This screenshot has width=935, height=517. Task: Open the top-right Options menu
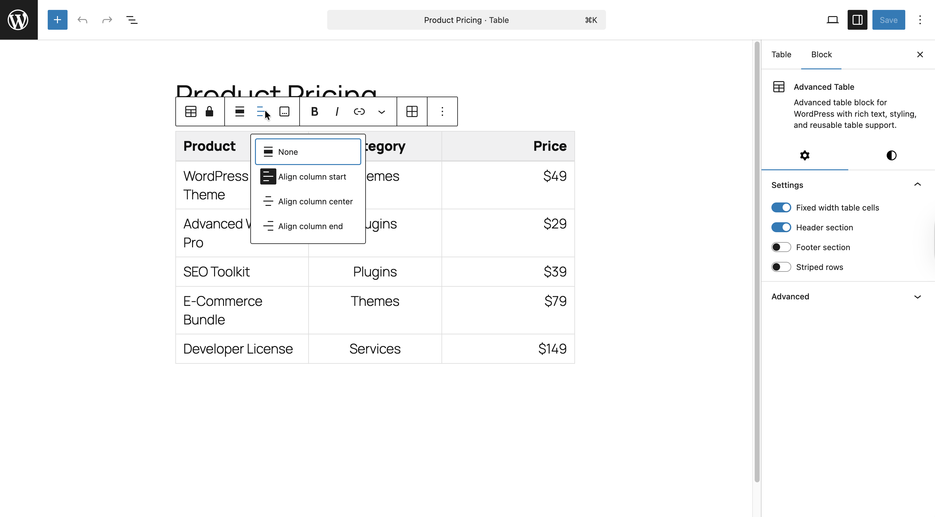coord(920,20)
